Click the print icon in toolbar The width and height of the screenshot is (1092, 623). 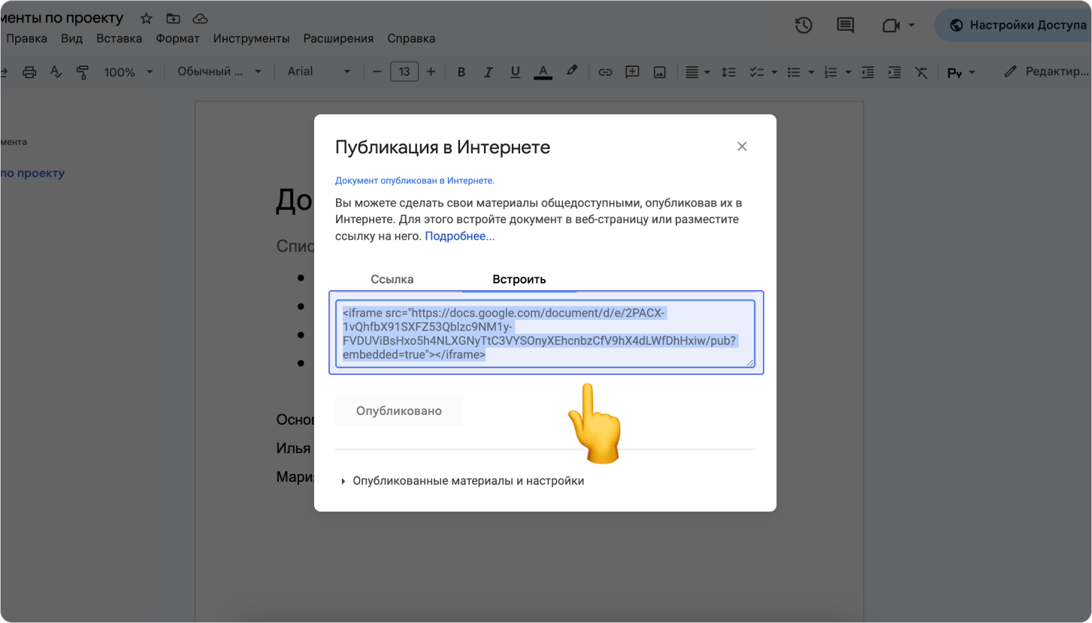(29, 72)
